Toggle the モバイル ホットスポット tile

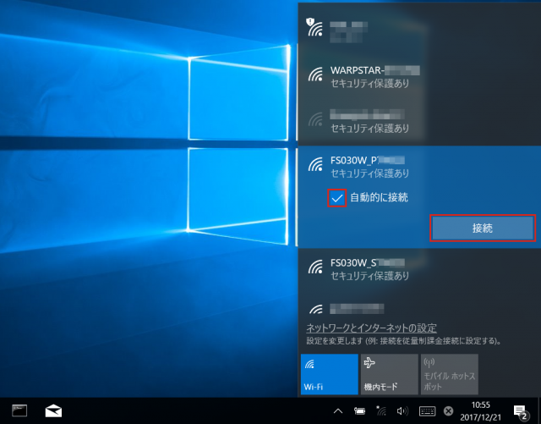click(448, 374)
